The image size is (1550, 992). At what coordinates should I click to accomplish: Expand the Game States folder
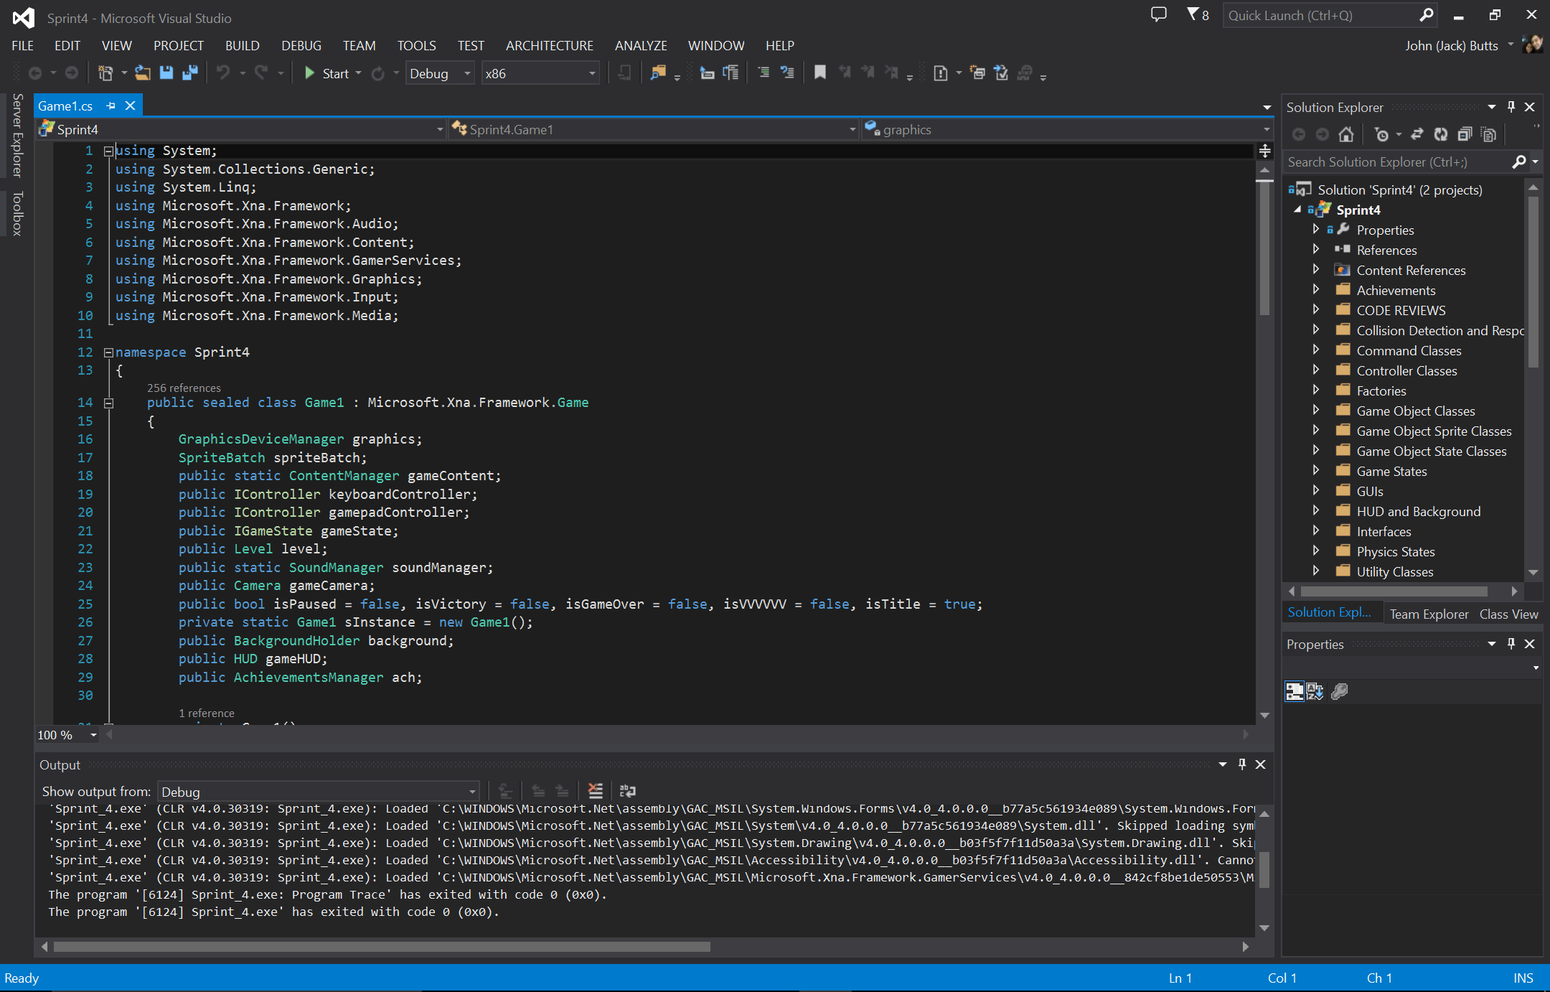pyautogui.click(x=1316, y=471)
